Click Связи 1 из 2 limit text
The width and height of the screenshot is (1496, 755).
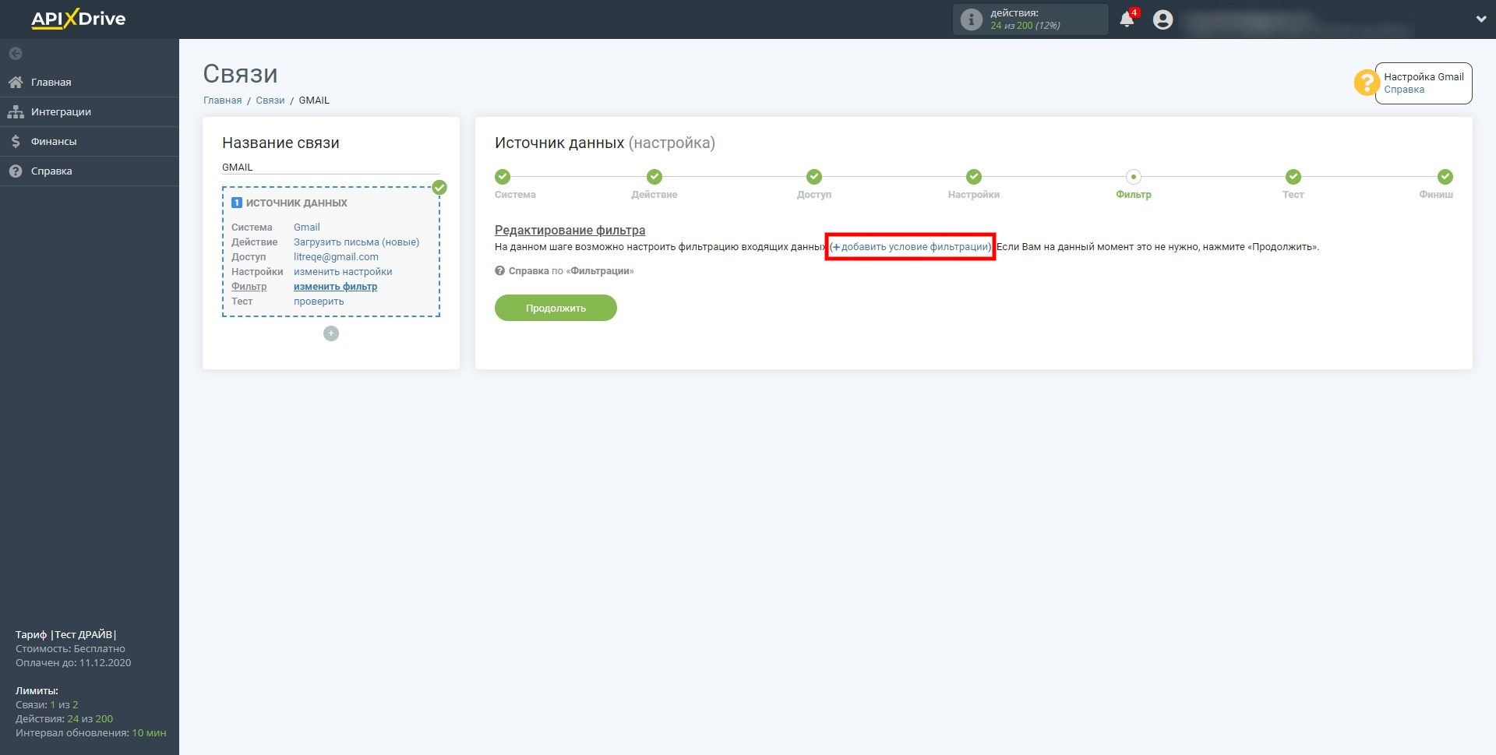click(47, 705)
